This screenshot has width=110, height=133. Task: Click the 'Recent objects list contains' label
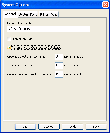[26, 56]
